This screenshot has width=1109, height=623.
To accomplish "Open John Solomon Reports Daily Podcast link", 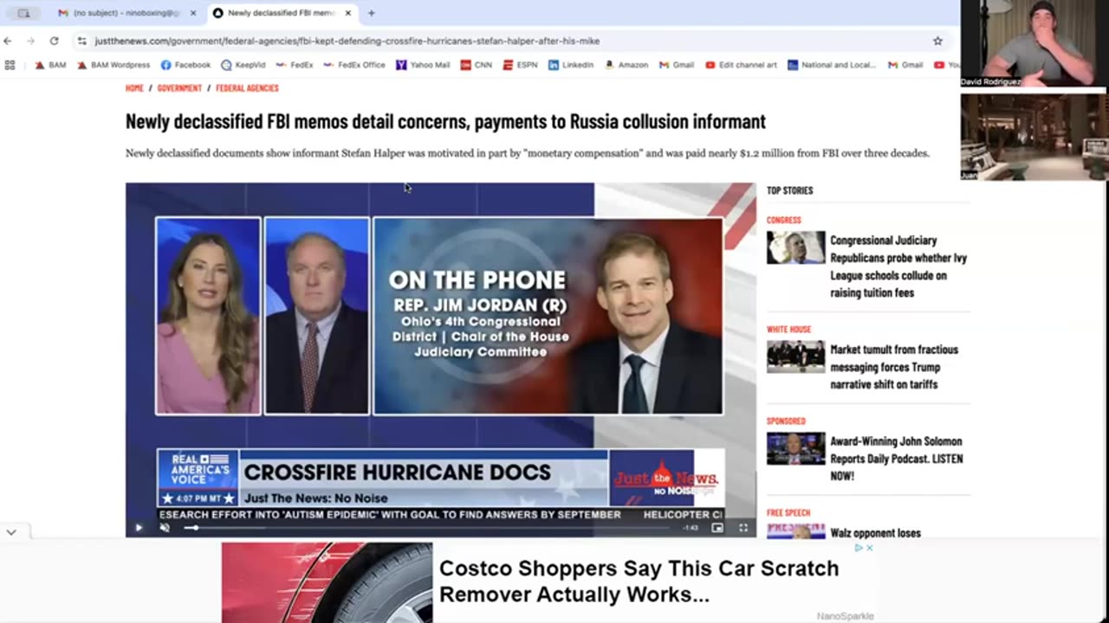I will [x=897, y=459].
